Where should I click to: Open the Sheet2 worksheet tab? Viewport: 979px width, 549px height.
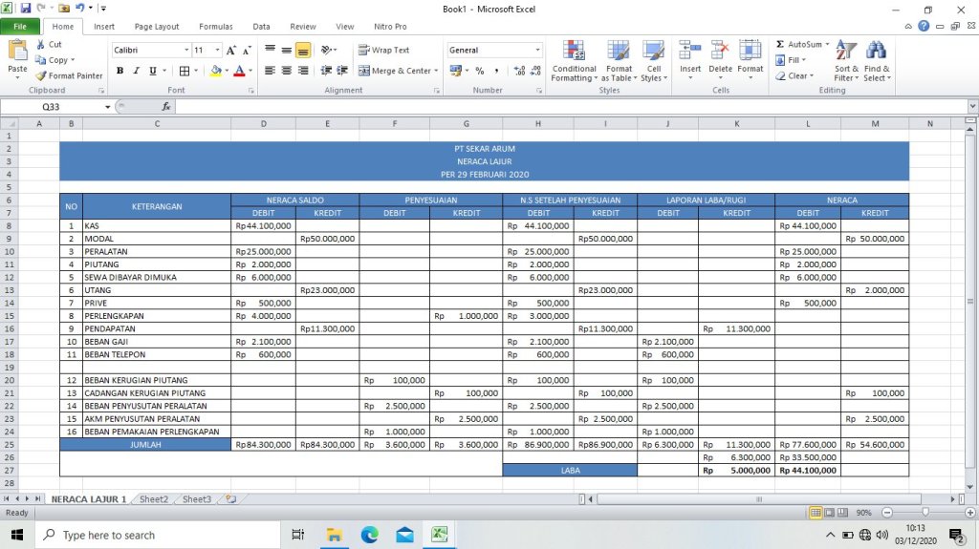coord(153,499)
